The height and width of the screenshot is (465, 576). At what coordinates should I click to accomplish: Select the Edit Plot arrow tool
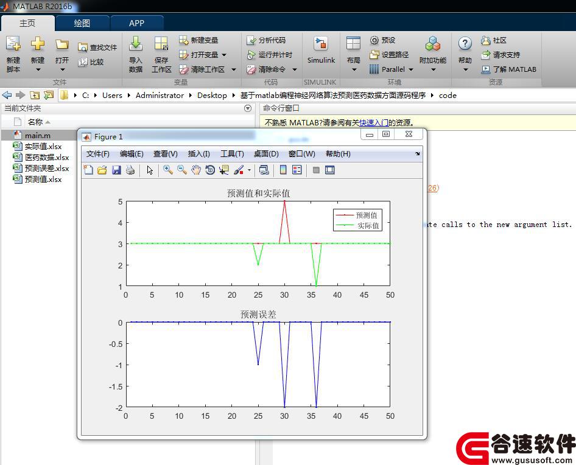(150, 170)
